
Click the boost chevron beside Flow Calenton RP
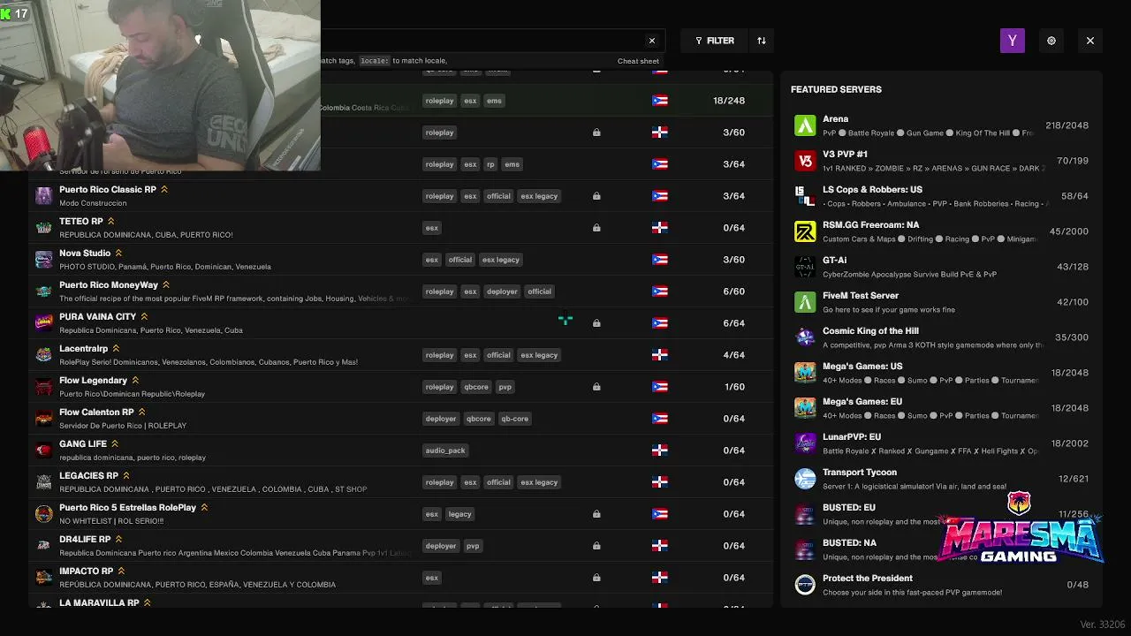click(141, 412)
